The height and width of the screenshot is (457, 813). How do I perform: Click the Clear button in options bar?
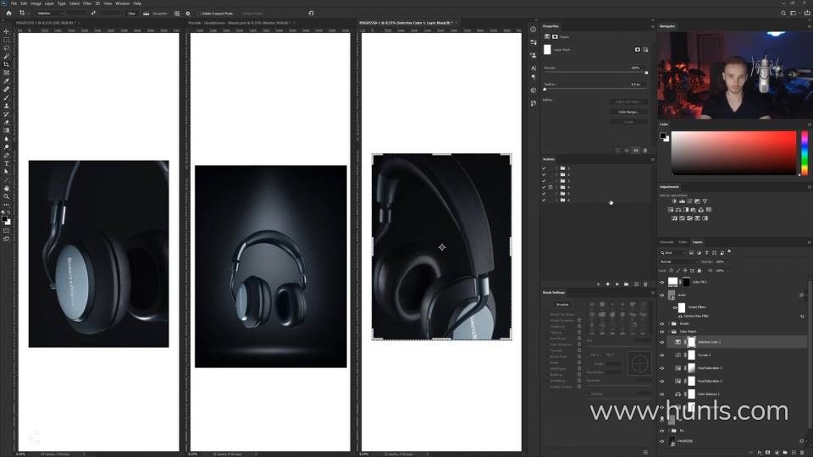132,13
